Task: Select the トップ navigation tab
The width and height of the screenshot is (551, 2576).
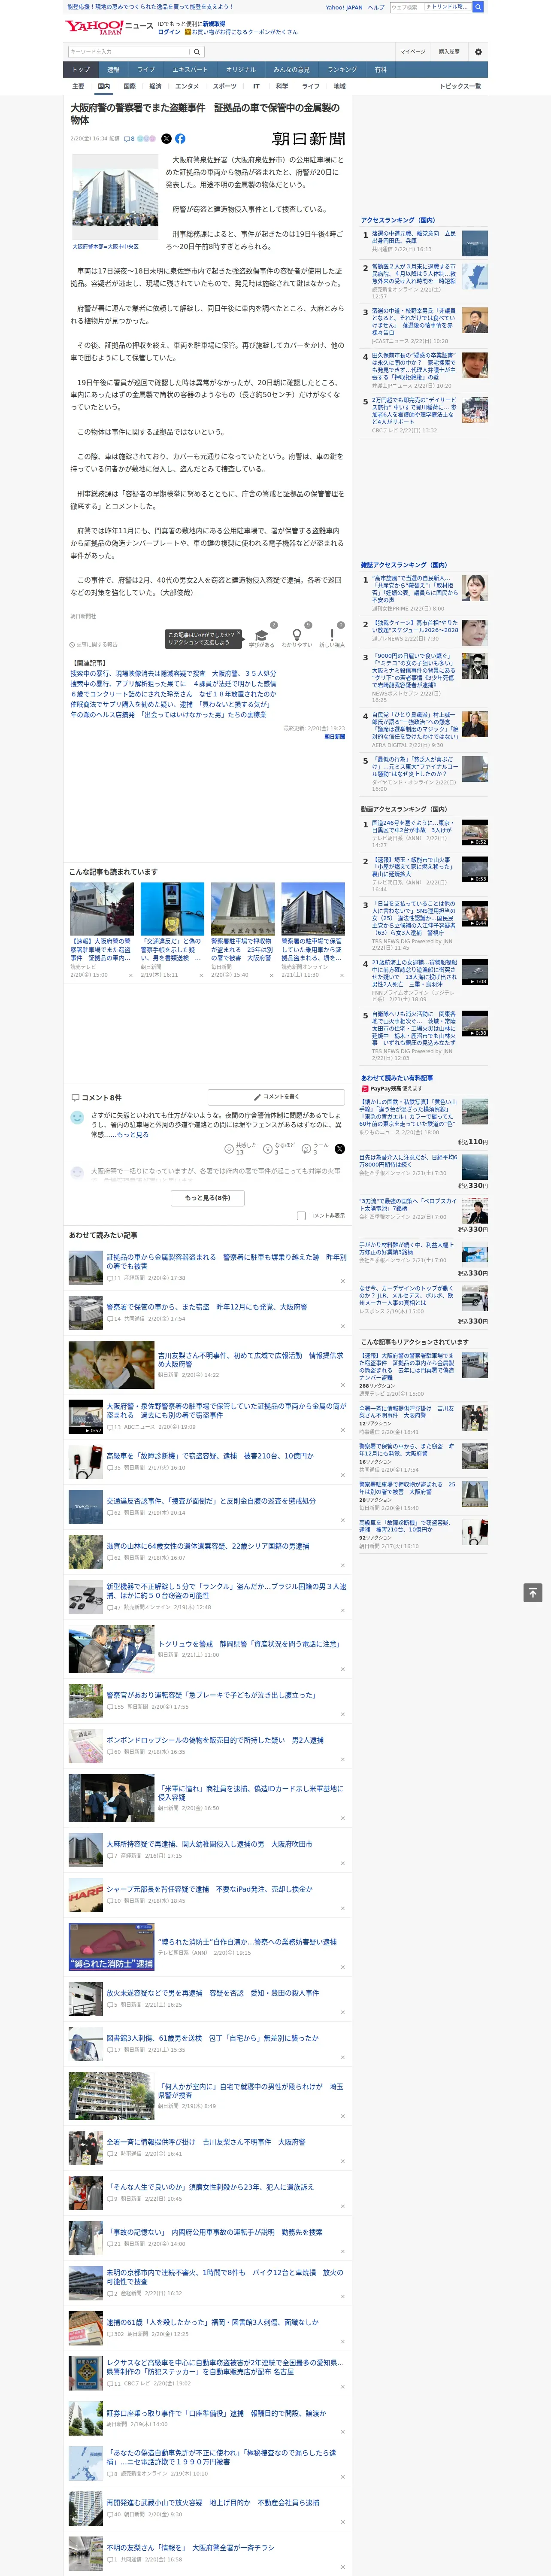Action: tap(81, 70)
